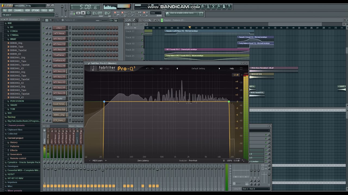
Task: Open the Line snap selector dropdown
Action: (x=156, y=13)
